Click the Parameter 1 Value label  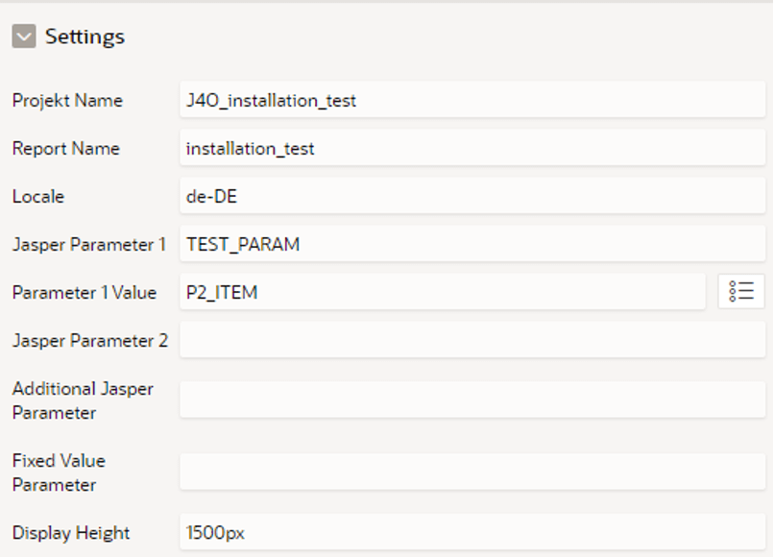coord(85,292)
